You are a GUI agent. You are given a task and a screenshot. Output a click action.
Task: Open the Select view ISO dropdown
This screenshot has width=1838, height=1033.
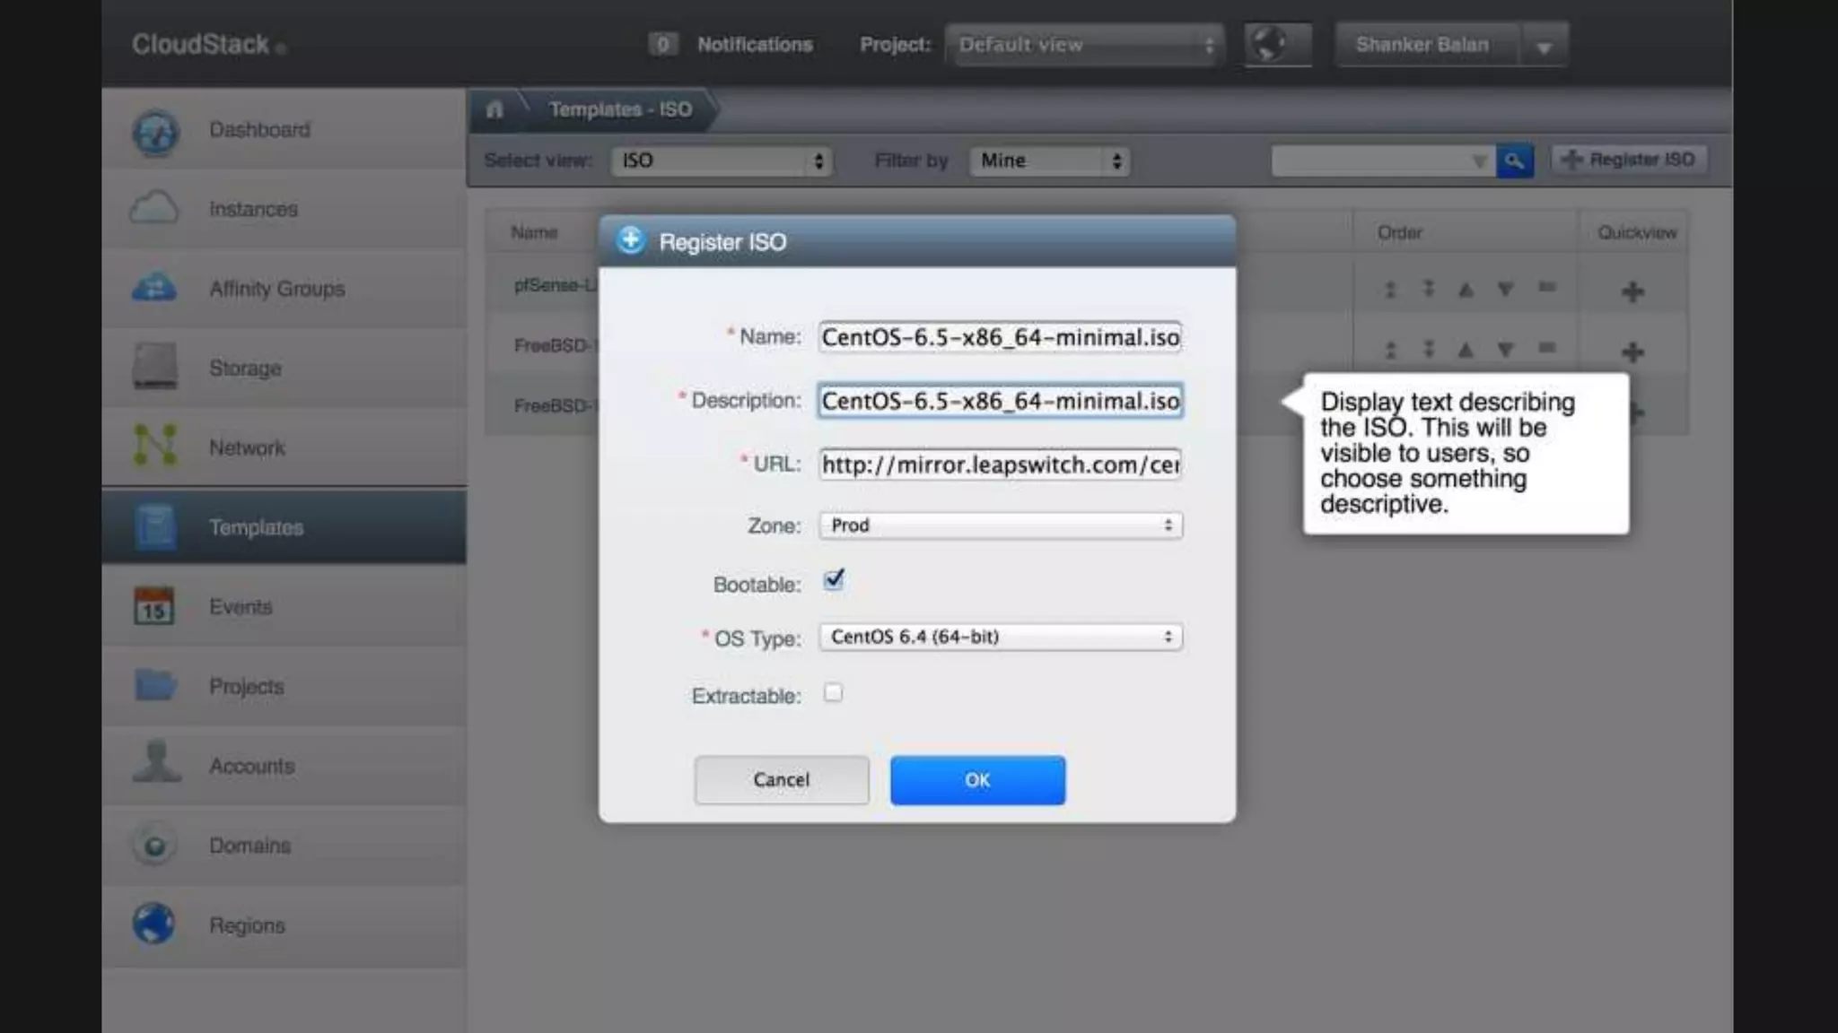[721, 161]
